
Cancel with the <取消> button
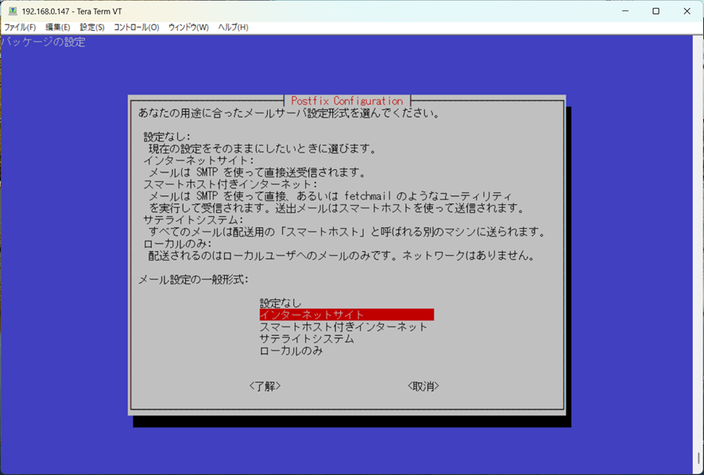[424, 386]
